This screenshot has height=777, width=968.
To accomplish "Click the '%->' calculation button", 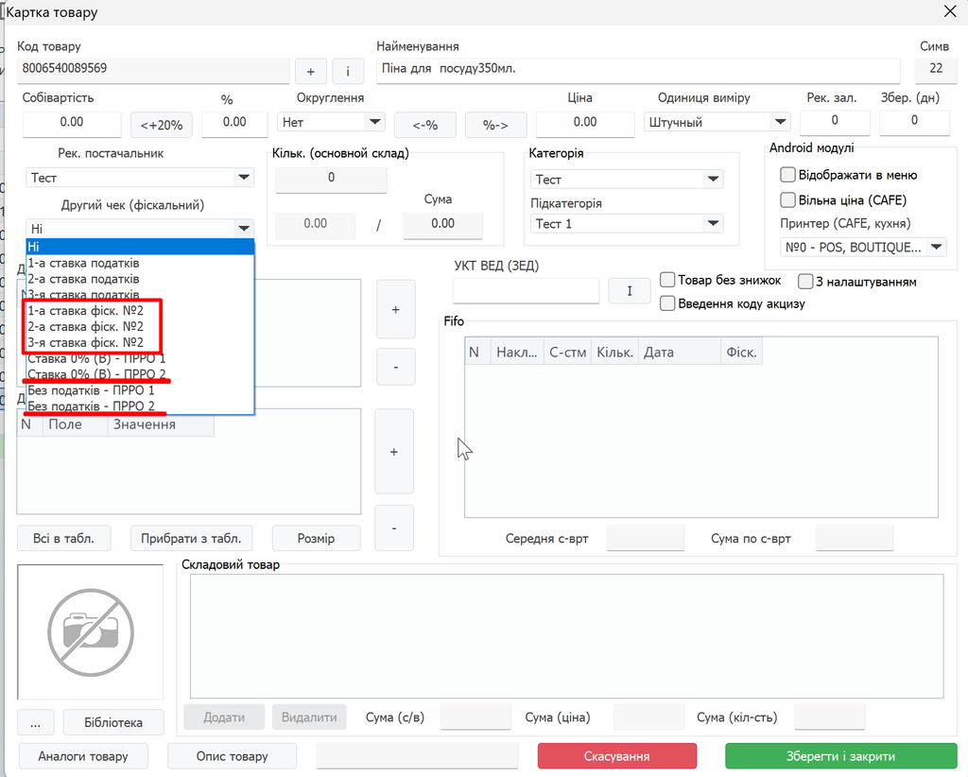I will 495,125.
